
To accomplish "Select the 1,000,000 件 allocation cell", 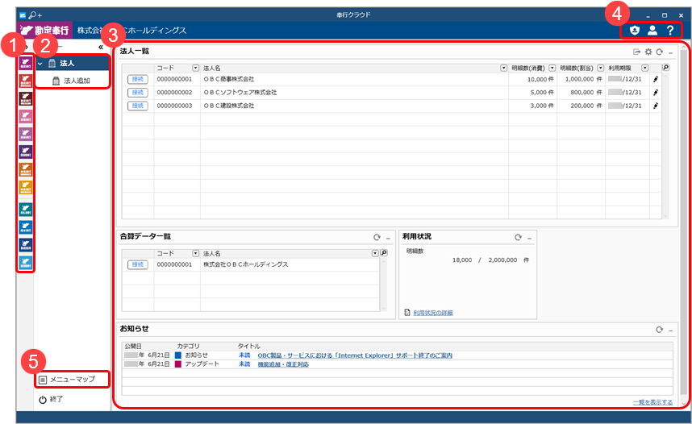I will point(582,80).
